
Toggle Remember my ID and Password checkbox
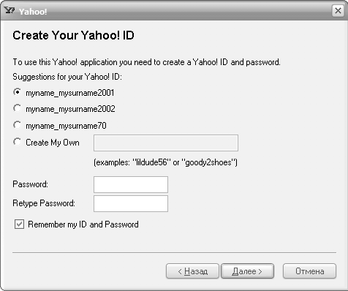[x=19, y=224]
